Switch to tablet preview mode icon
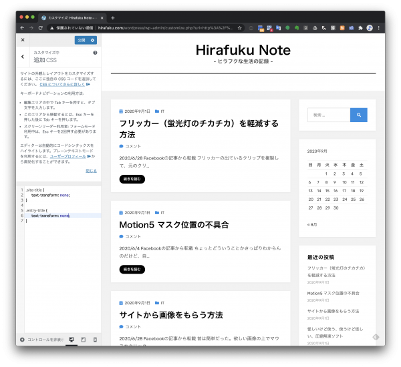Viewport: 401px width, 367px height. [x=83, y=340]
